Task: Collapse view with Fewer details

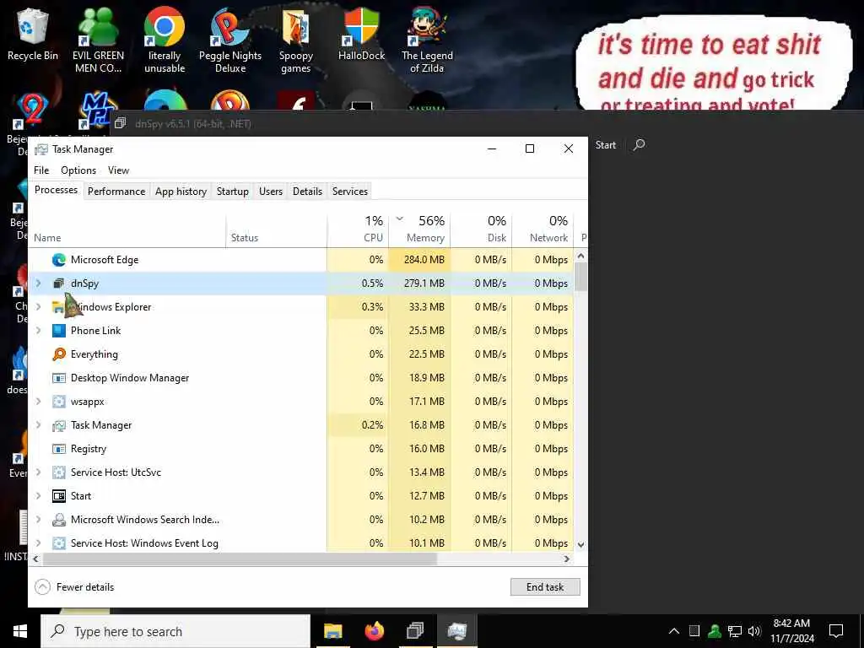Action: click(74, 587)
